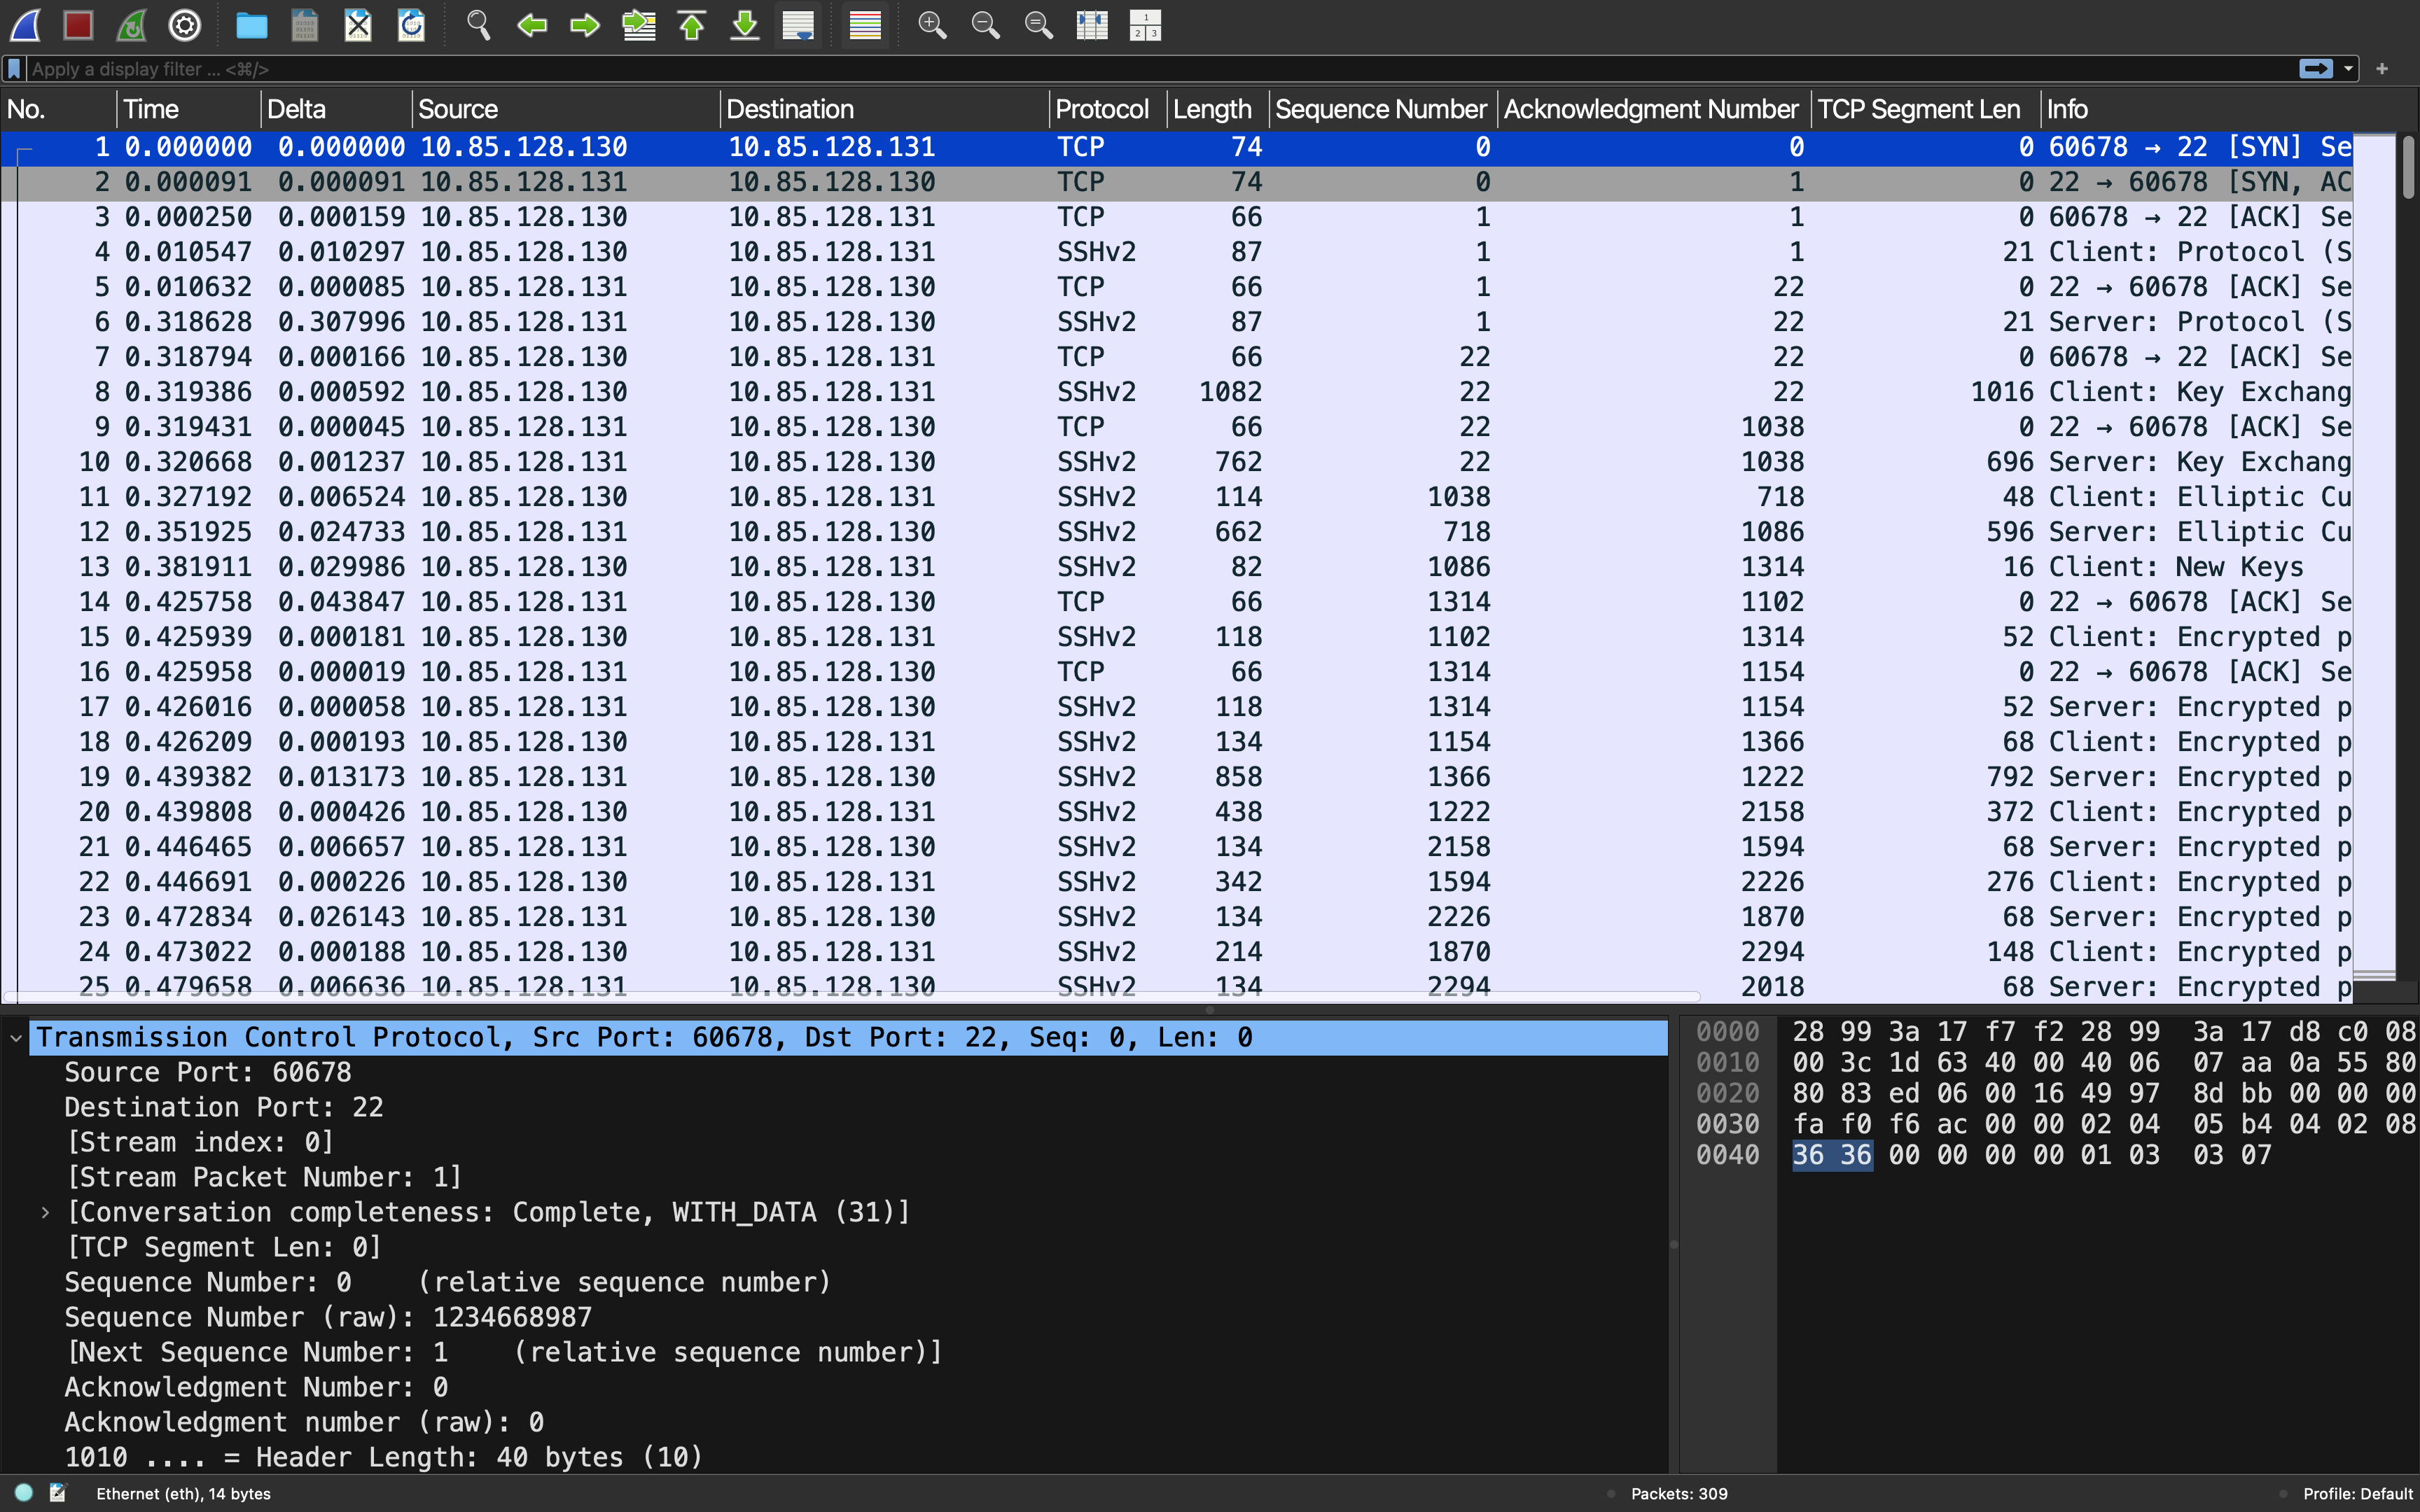This screenshot has height=1512, width=2420.
Task: Zoom out main window text
Action: 985,25
